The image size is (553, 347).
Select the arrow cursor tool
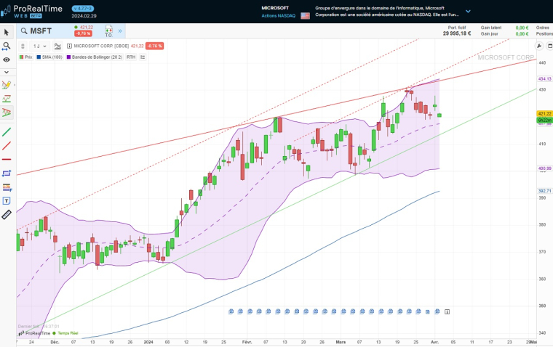pyautogui.click(x=7, y=32)
